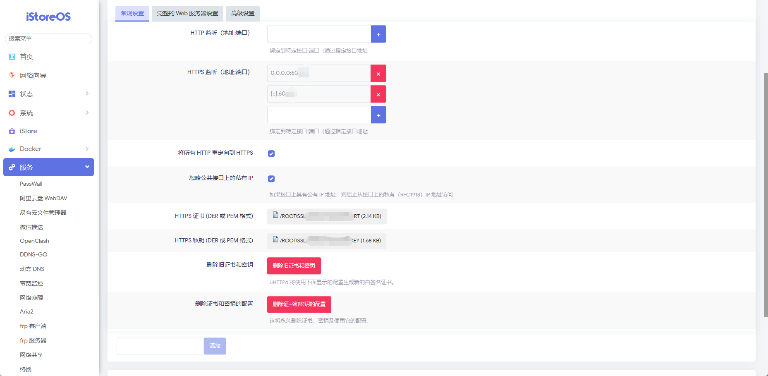Remove the [::] HTTPS listen entry

pos(378,94)
